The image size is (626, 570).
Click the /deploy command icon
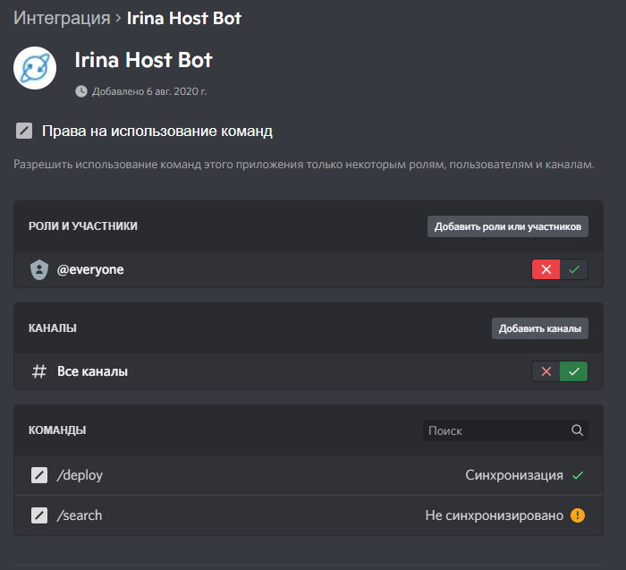(38, 475)
